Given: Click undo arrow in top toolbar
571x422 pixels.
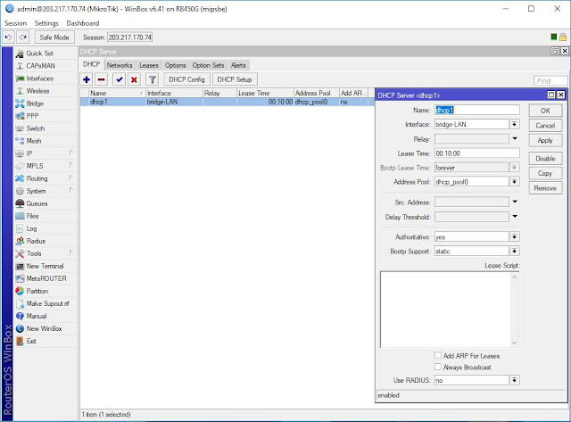Looking at the screenshot, I should [x=9, y=37].
